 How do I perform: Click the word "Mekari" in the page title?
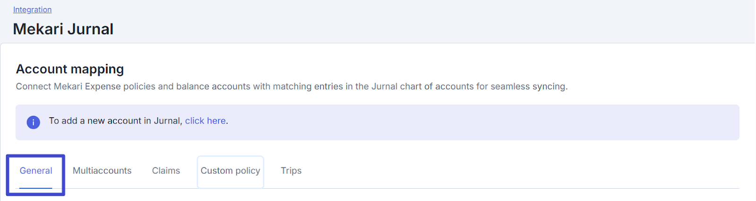[38, 29]
